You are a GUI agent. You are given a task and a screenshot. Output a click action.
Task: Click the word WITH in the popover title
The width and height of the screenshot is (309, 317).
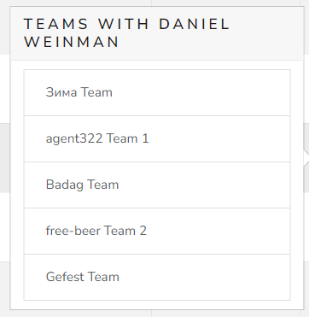pyautogui.click(x=124, y=24)
